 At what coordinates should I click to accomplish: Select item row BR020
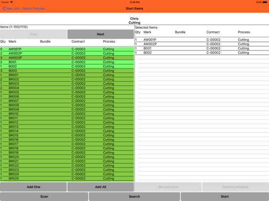coord(67,157)
